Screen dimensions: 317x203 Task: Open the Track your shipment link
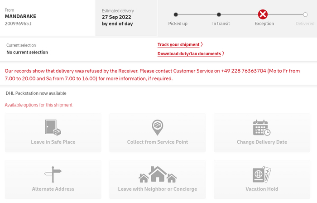178,44
